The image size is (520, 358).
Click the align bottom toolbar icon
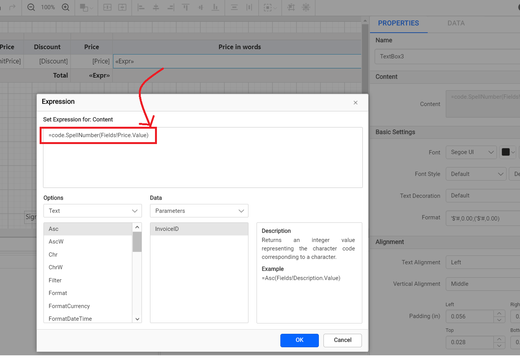[x=215, y=7]
